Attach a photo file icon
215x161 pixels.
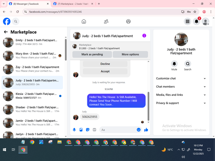(x=81, y=130)
